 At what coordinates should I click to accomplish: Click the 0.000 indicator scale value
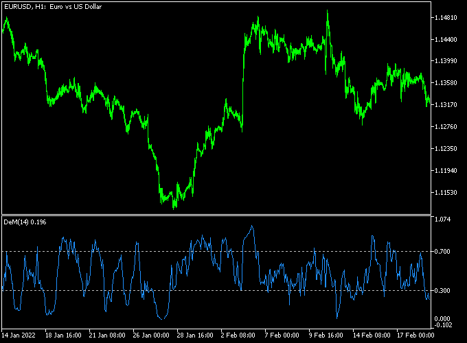point(442,319)
